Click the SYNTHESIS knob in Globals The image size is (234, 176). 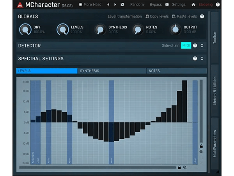100,29
